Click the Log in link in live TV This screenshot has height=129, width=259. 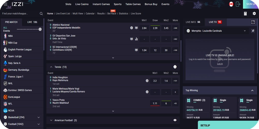pos(220,64)
